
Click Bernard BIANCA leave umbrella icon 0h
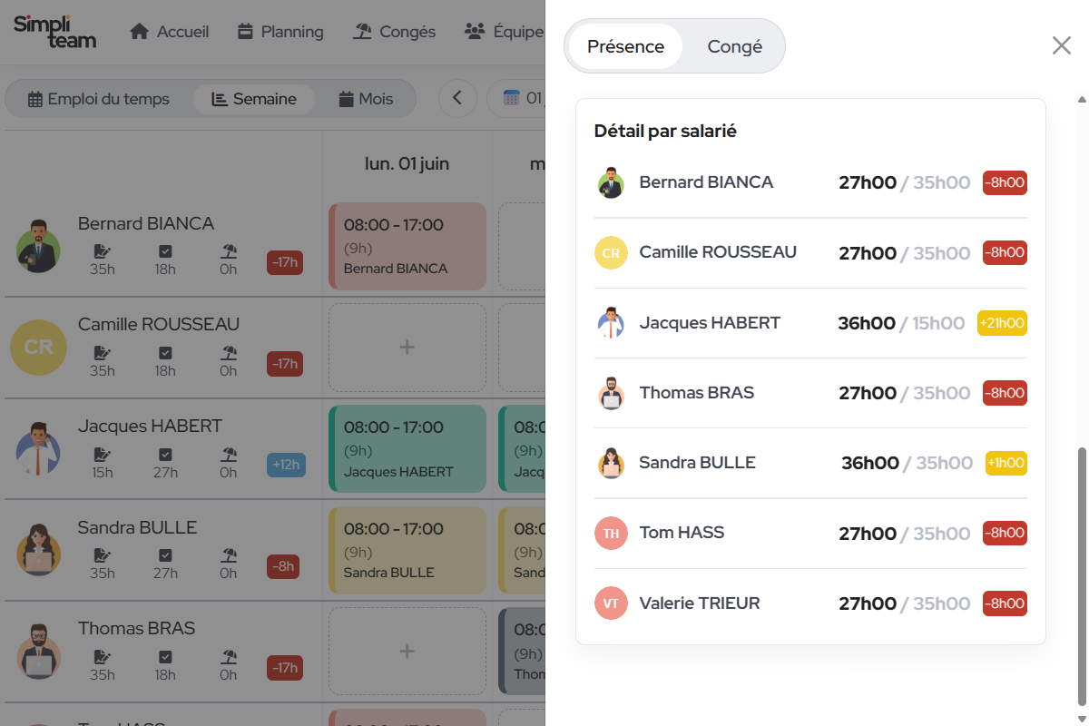[x=229, y=251]
